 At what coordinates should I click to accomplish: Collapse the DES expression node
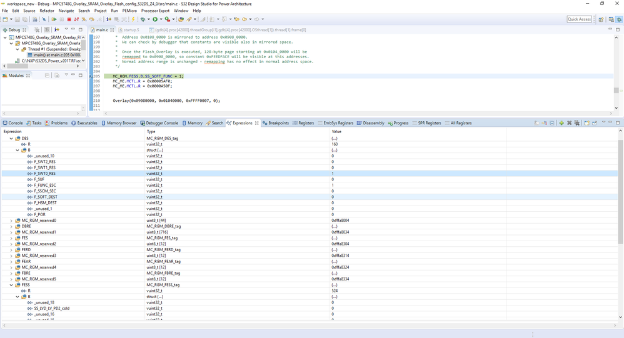(x=11, y=138)
